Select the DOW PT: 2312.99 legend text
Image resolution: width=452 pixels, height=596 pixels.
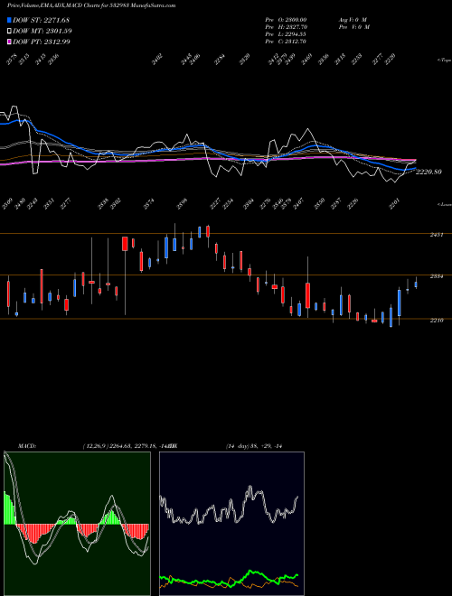point(41,42)
